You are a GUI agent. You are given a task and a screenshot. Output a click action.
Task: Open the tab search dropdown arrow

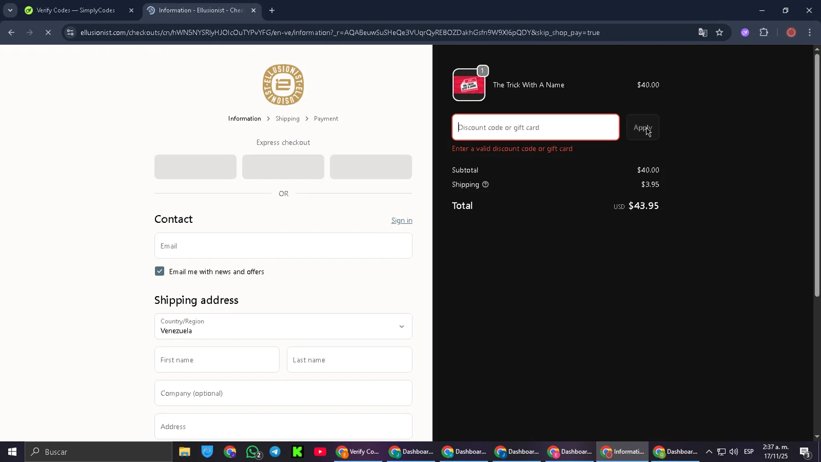(x=10, y=10)
